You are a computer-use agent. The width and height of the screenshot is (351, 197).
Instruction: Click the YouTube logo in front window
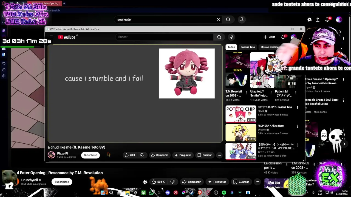click(x=67, y=37)
